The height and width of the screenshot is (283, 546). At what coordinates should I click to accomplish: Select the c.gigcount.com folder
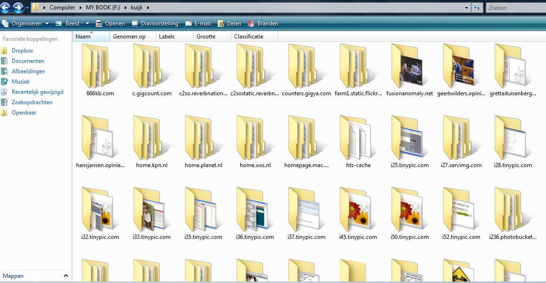click(152, 70)
